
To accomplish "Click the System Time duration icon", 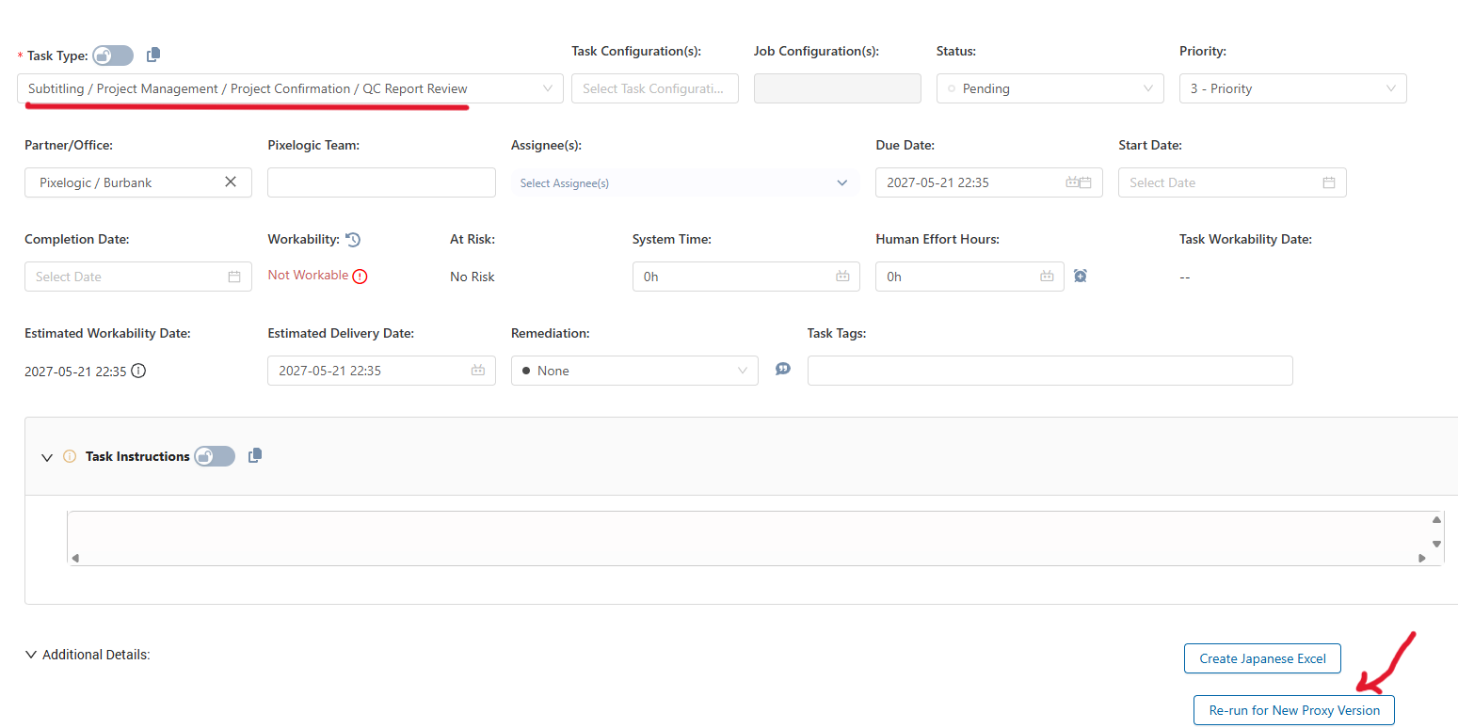I will (842, 277).
